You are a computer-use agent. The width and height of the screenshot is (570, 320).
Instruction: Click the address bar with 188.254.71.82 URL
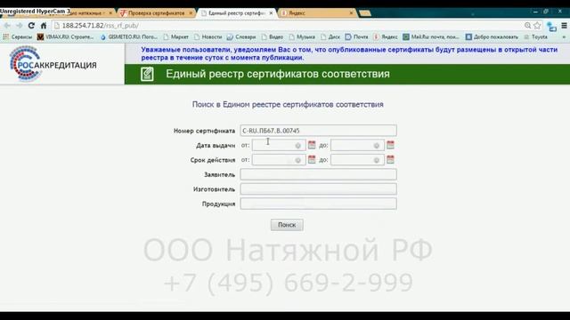287,26
